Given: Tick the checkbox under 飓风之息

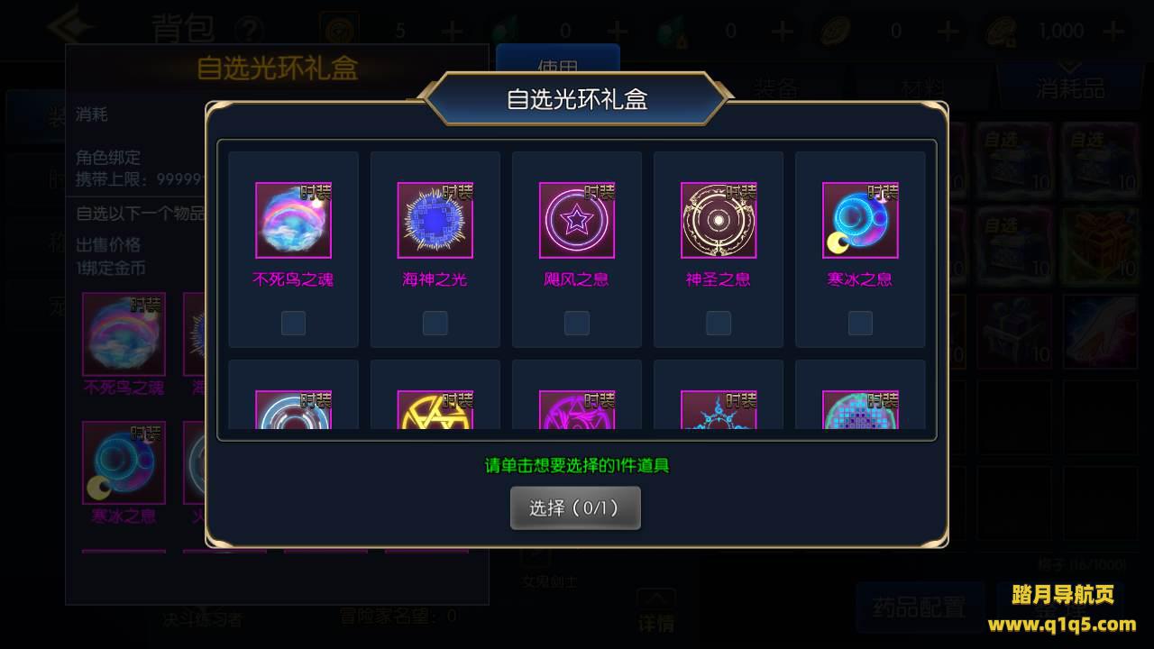Looking at the screenshot, I should (576, 323).
